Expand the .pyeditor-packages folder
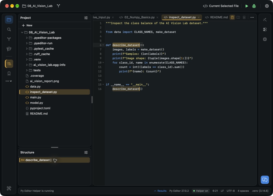Image resolution: width=273 pixels, height=196 pixels. click(x=27, y=38)
